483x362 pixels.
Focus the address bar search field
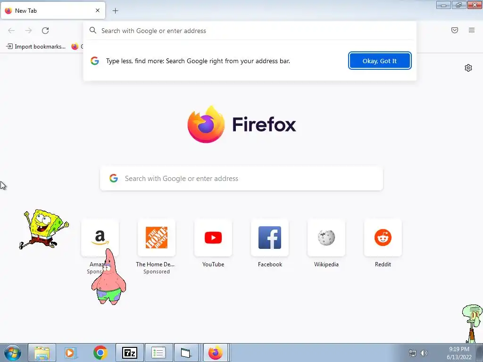(250, 31)
